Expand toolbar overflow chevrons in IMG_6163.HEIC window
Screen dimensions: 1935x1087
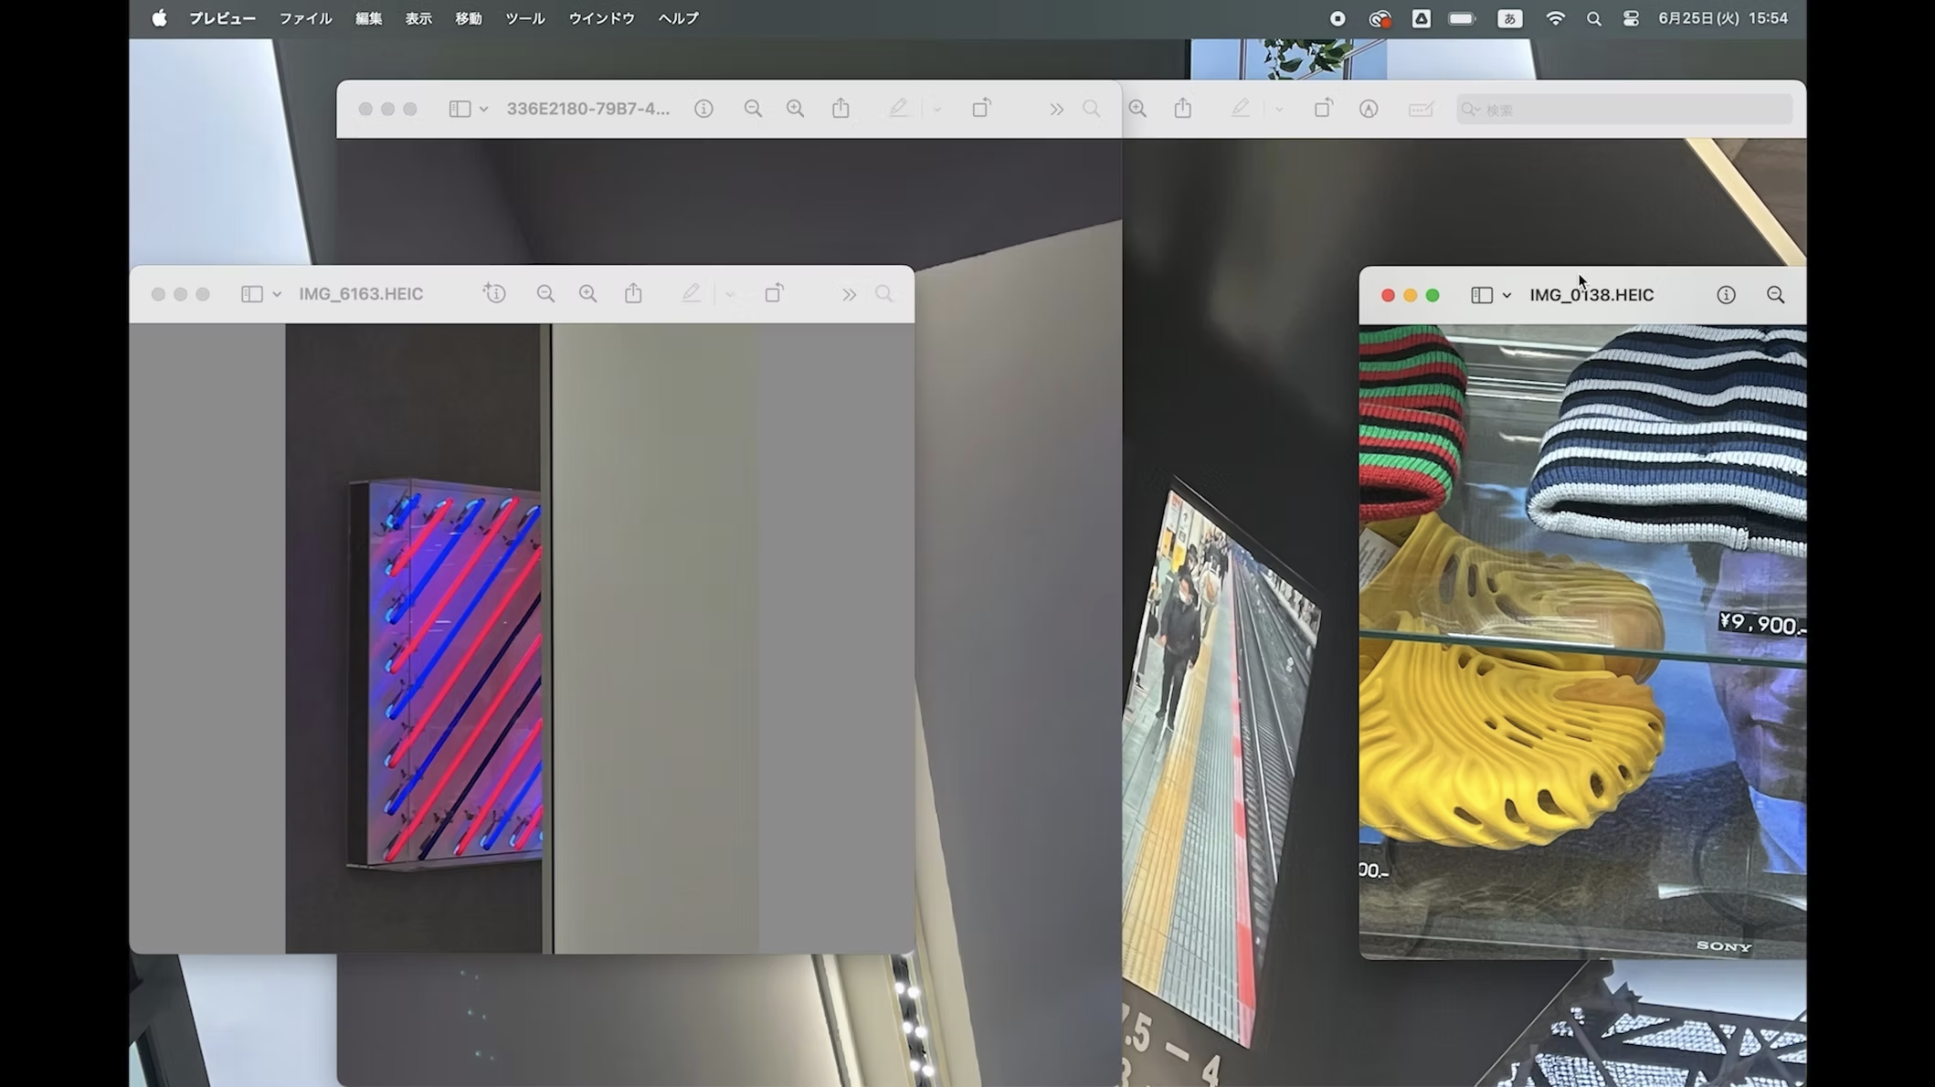(x=849, y=294)
